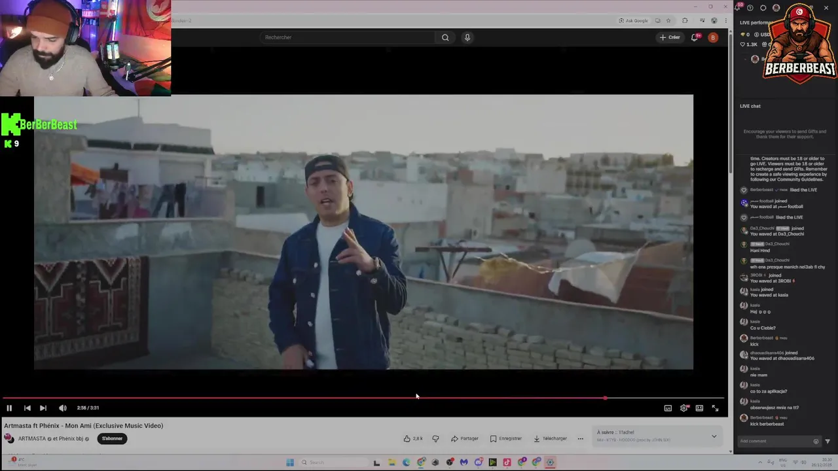This screenshot has height=471, width=838.
Task: Open TikTok LIVE profile avatar
Action: point(776,8)
